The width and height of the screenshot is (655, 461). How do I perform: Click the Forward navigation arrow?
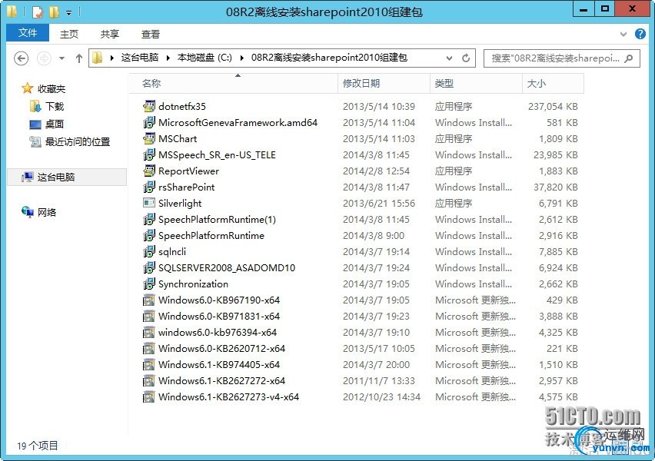(44, 58)
